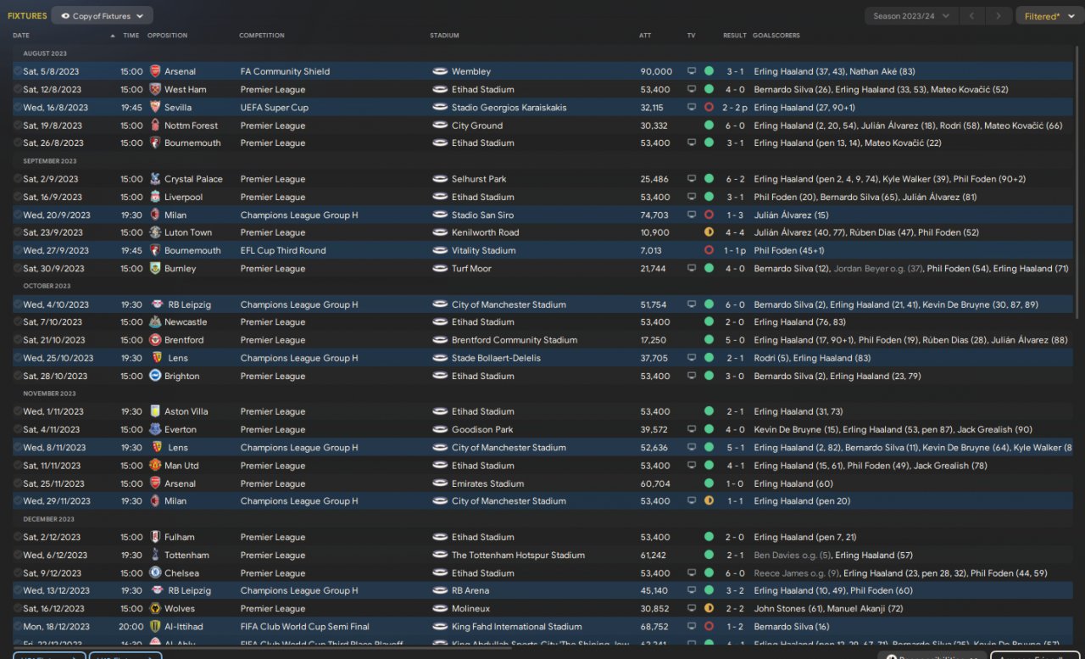Sort by the Competition column header
This screenshot has height=659, width=1085.
pyautogui.click(x=262, y=36)
